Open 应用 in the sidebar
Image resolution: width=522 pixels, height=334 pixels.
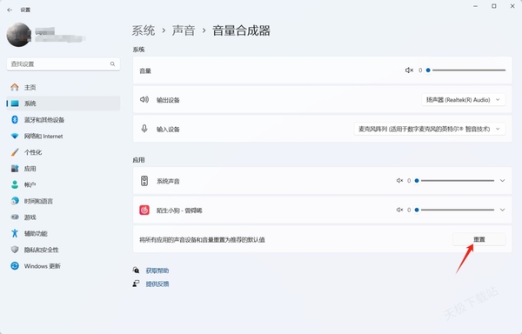(64, 169)
